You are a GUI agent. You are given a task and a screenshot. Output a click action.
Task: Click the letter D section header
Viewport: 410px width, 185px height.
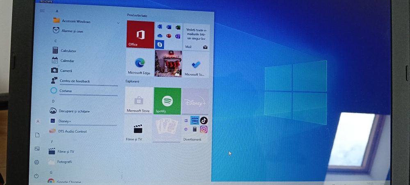(x=53, y=101)
